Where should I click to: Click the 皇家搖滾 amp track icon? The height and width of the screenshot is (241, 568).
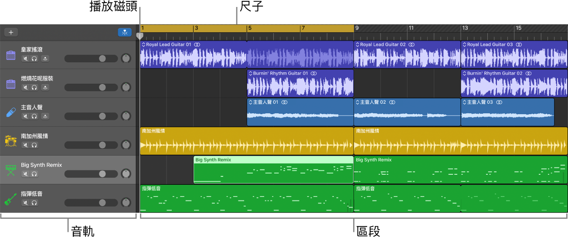point(10,55)
